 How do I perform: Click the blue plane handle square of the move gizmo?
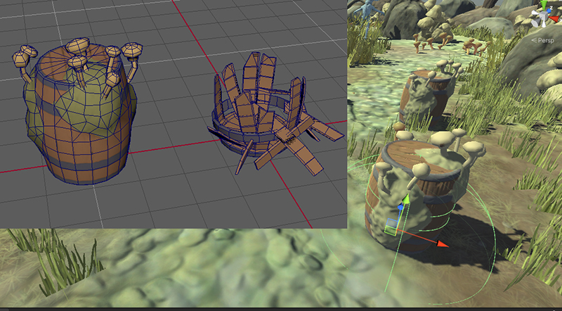point(392,222)
